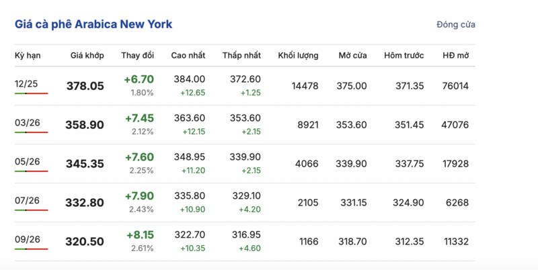Click the price range bar under 05/26
The width and height of the screenshot is (538, 270).
[31, 171]
